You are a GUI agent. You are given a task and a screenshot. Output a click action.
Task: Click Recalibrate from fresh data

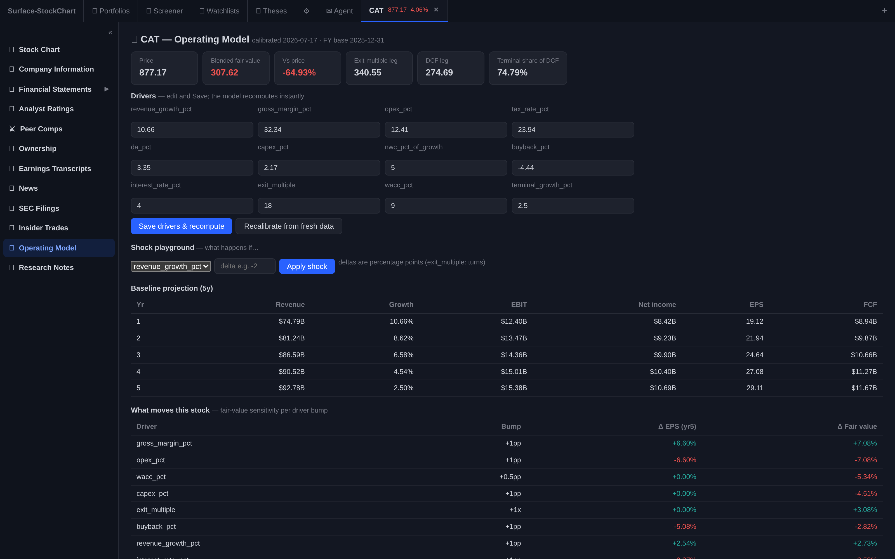pyautogui.click(x=289, y=226)
